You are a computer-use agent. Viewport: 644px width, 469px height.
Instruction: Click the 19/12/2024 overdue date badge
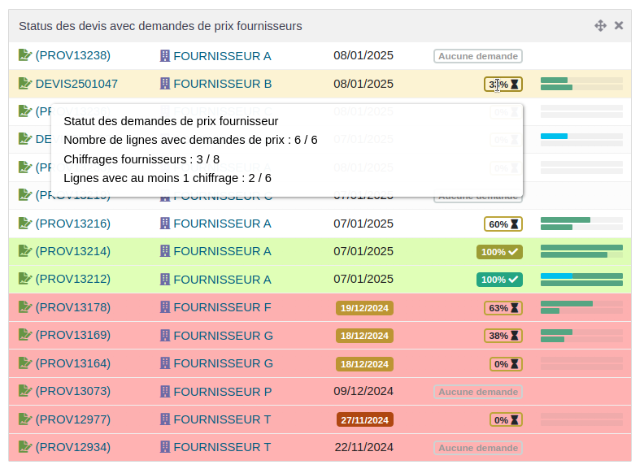coord(364,308)
